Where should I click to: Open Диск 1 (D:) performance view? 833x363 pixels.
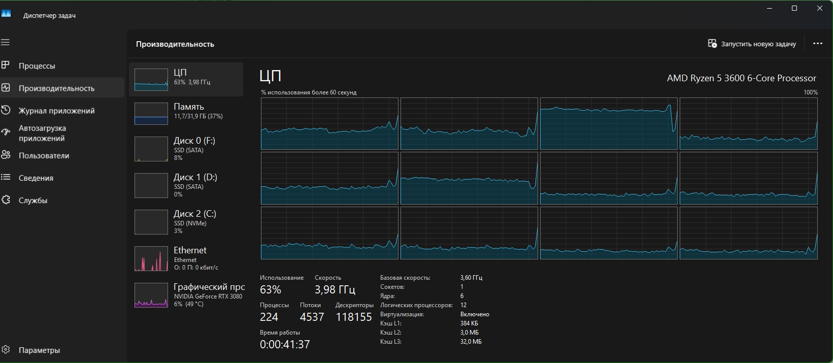coord(186,185)
